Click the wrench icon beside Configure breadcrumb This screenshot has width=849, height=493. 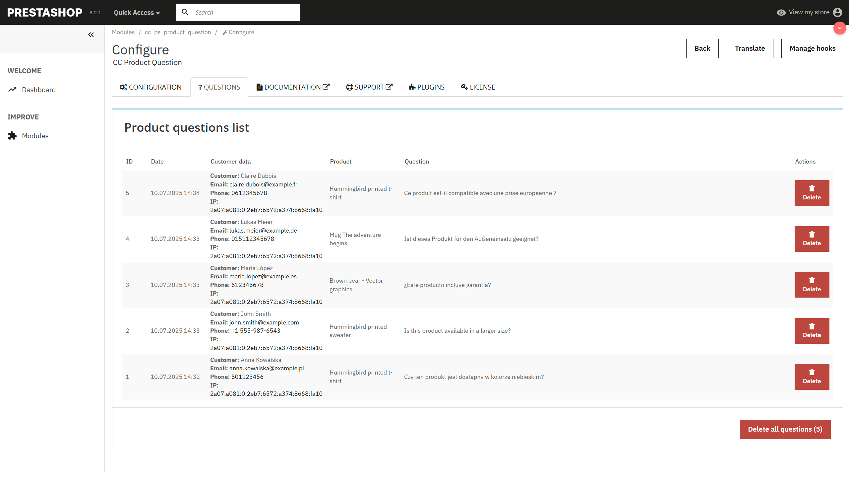[225, 32]
